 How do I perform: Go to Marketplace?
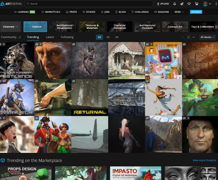click(51, 12)
